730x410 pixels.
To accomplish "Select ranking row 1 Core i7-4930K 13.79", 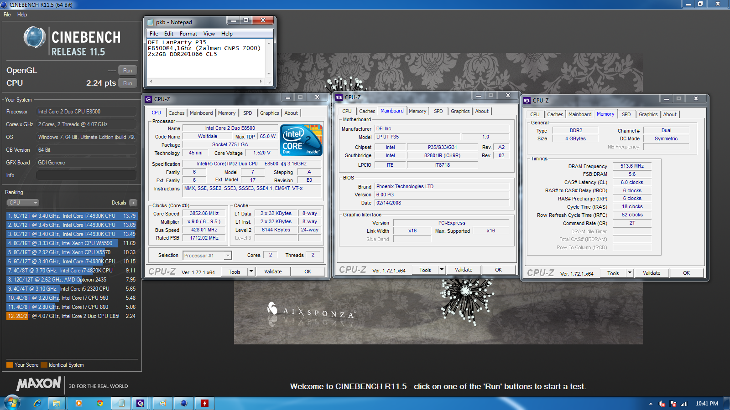I will coord(72,216).
